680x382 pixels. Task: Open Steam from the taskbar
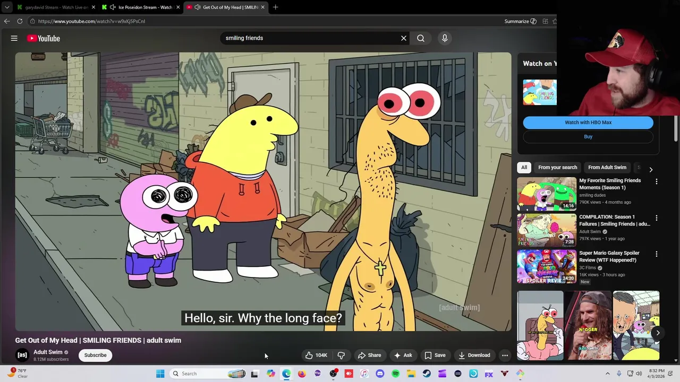coord(427,374)
